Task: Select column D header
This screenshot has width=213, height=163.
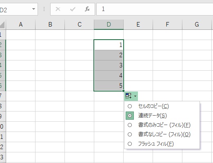Action: (x=109, y=25)
